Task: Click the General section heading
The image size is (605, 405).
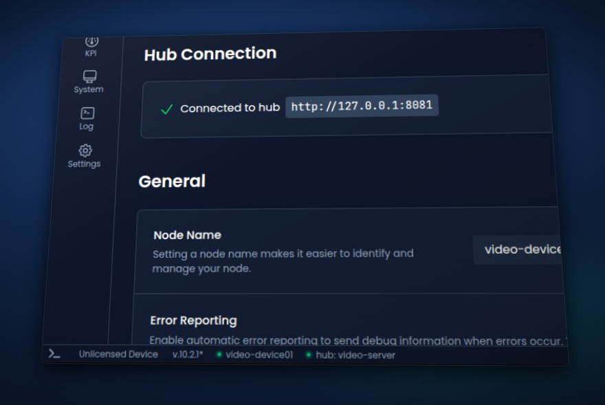Action: [172, 181]
